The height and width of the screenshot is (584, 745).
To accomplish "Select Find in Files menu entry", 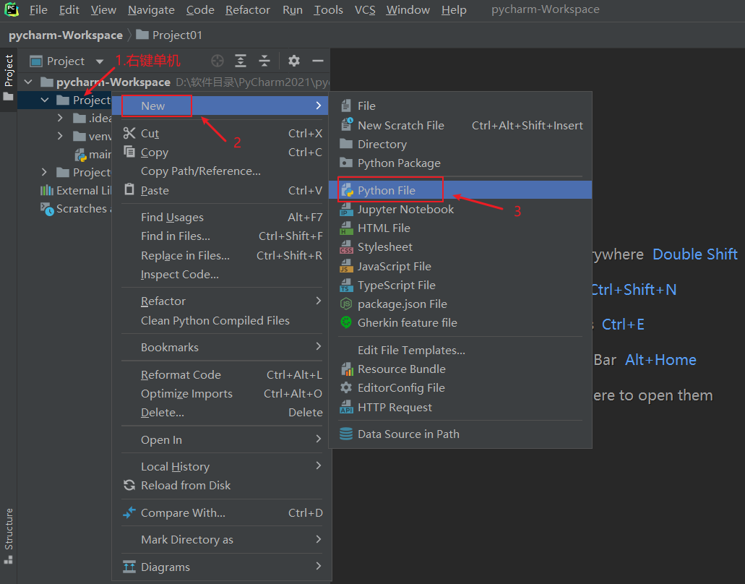I will 221,236.
